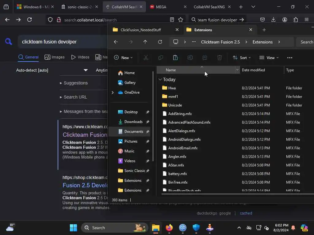Open the Clickteam Fusion result link

[85, 135]
